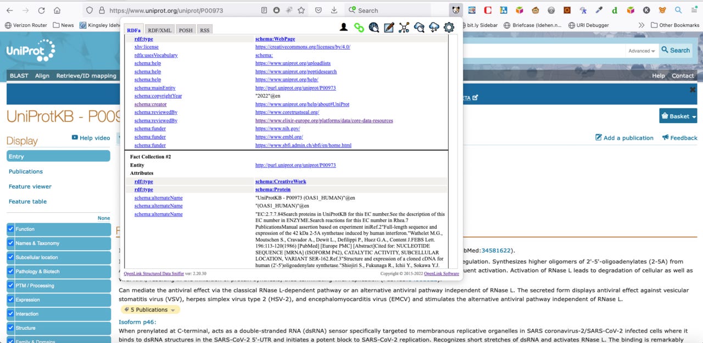Uncheck the Subcellular location checkbox
Screen dimensions: 703x343
pyautogui.click(x=10, y=257)
